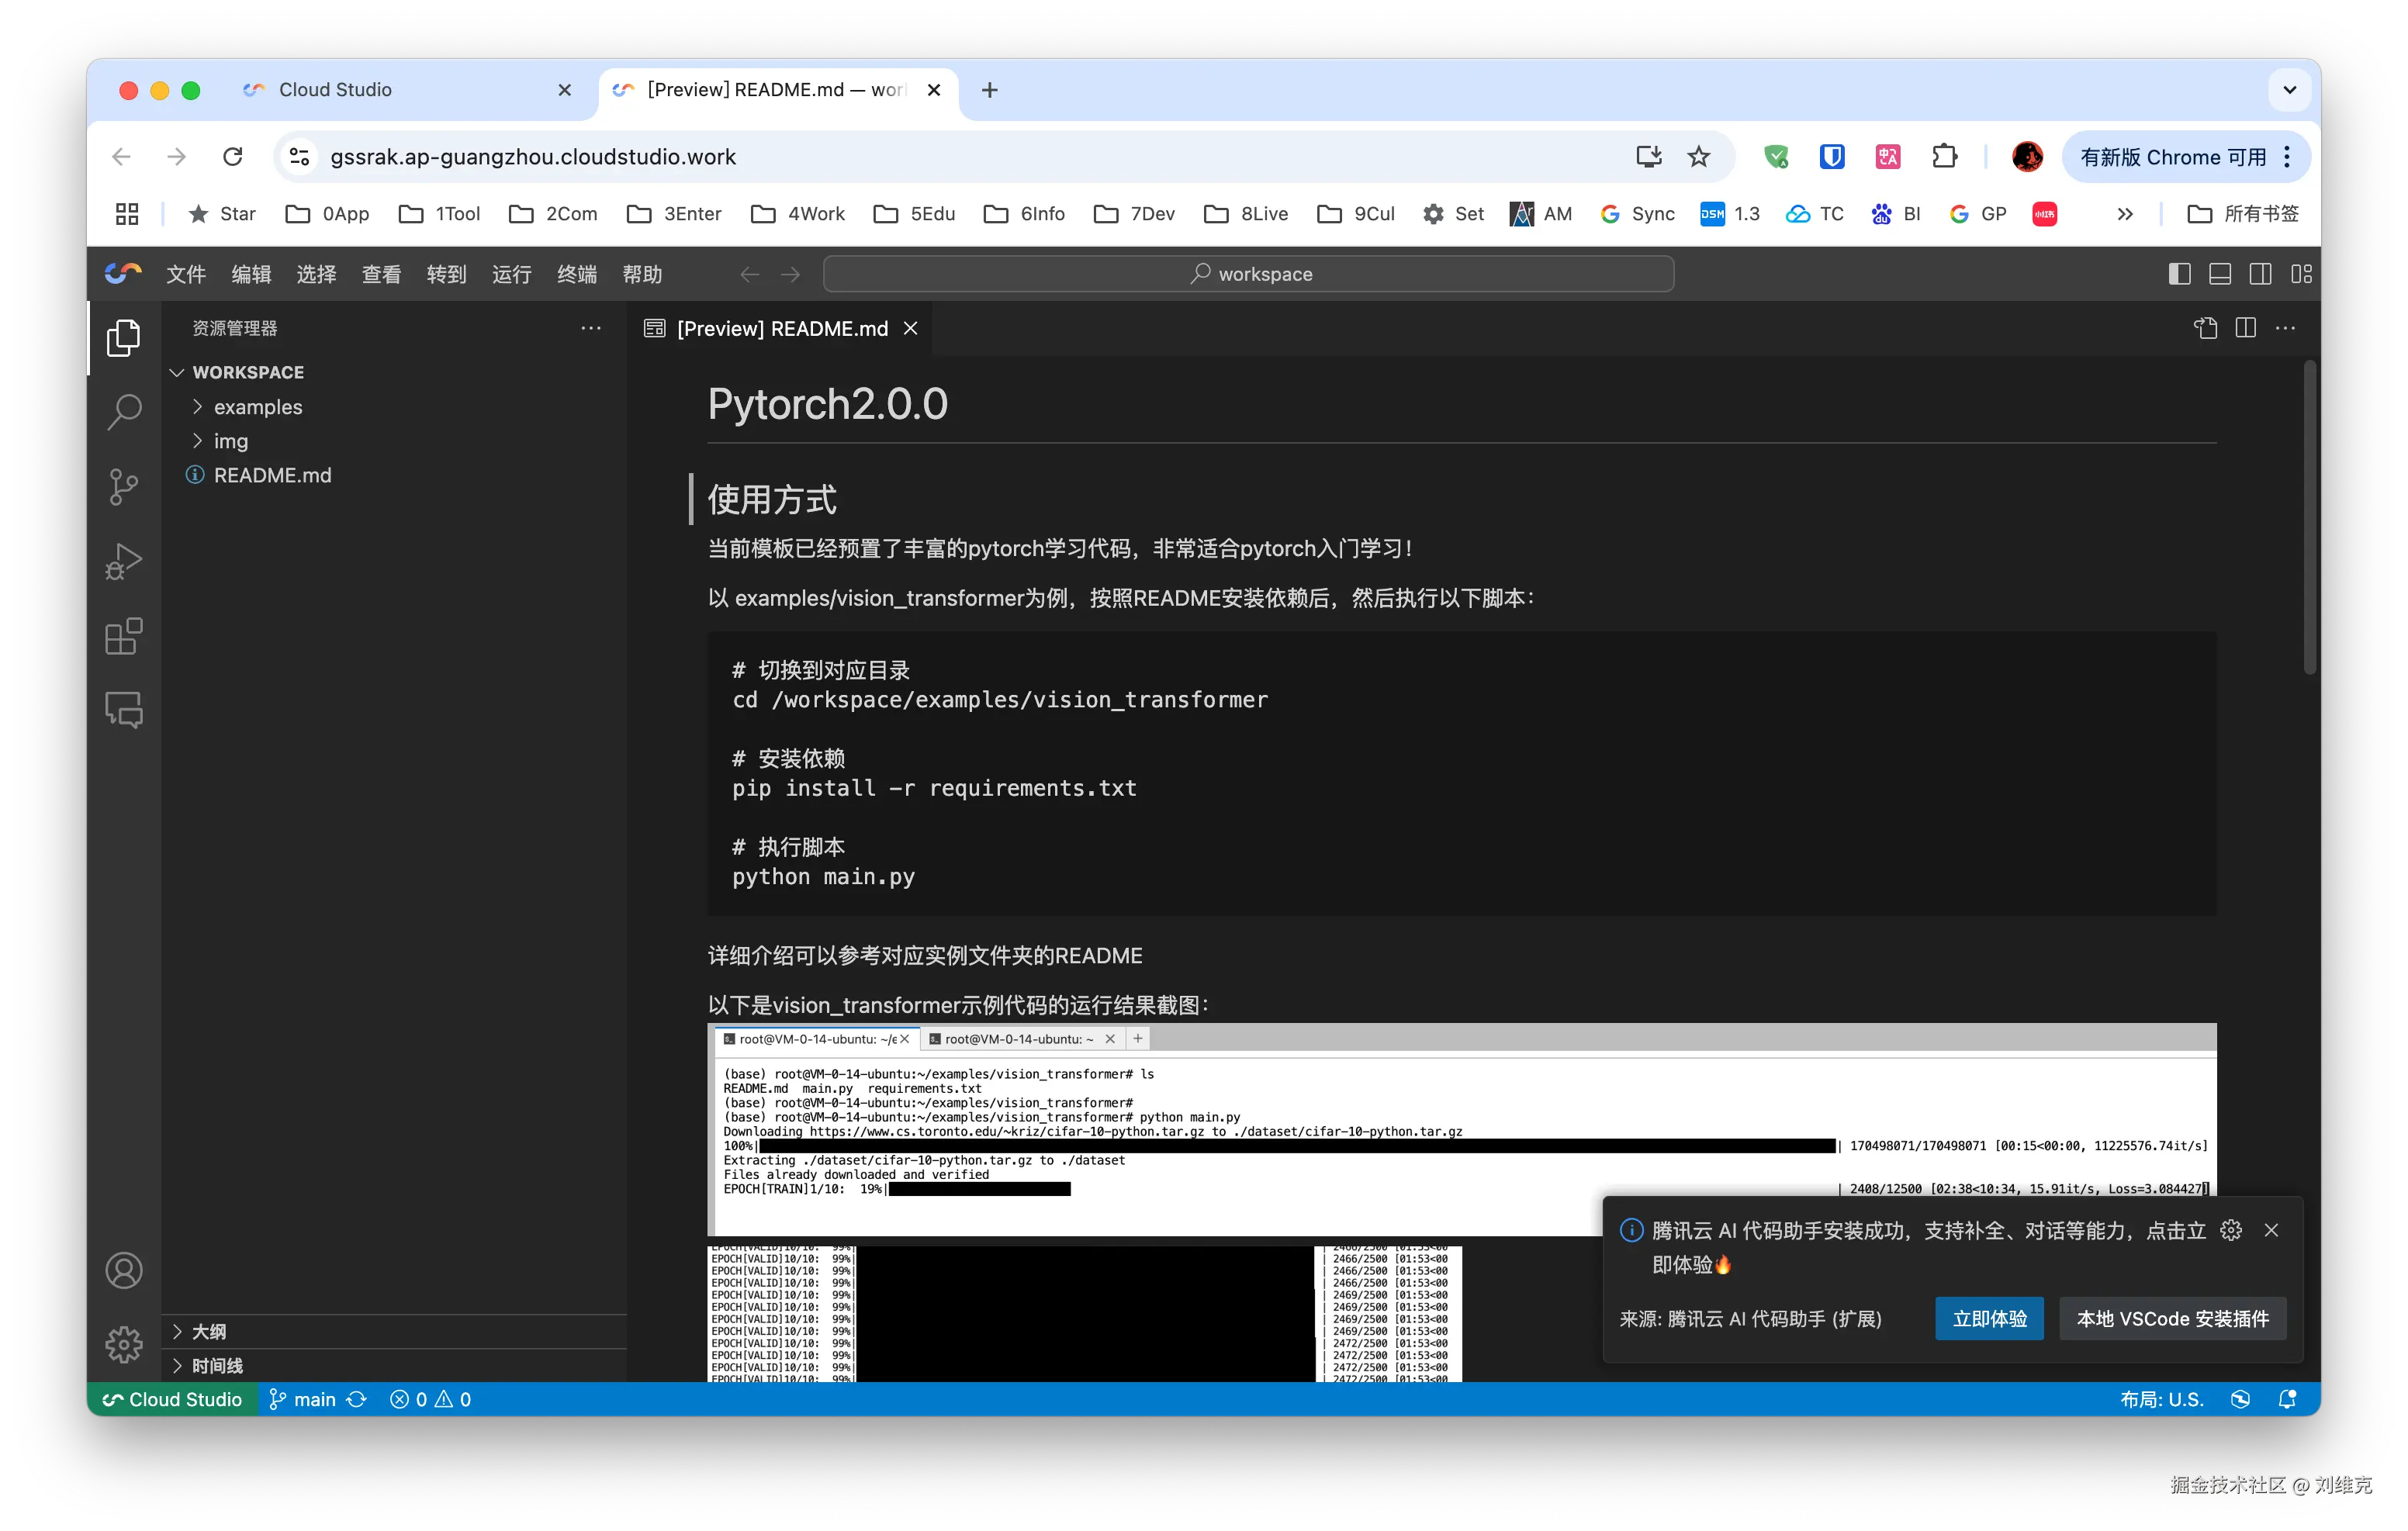Open the Search view in activity bar
The image size is (2408, 1531).
click(123, 411)
